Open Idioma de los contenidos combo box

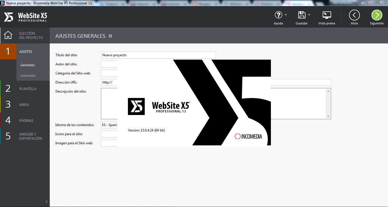[x=109, y=125]
